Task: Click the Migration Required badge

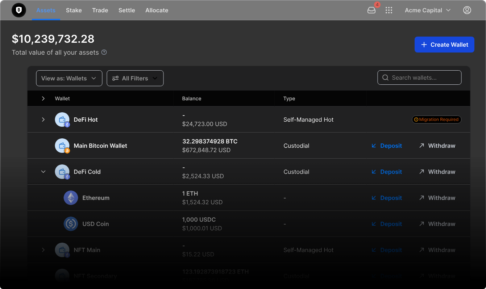Action: point(436,120)
